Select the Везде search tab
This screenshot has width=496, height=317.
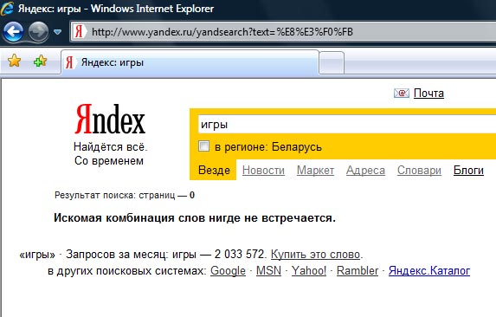tap(214, 171)
